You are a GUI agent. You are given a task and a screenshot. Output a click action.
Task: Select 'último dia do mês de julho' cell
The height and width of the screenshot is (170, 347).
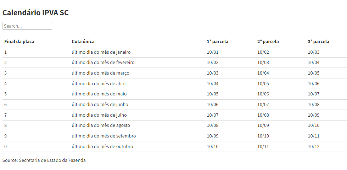[99, 115]
